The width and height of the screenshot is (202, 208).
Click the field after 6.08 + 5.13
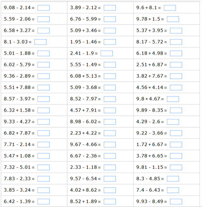click(x=110, y=76)
